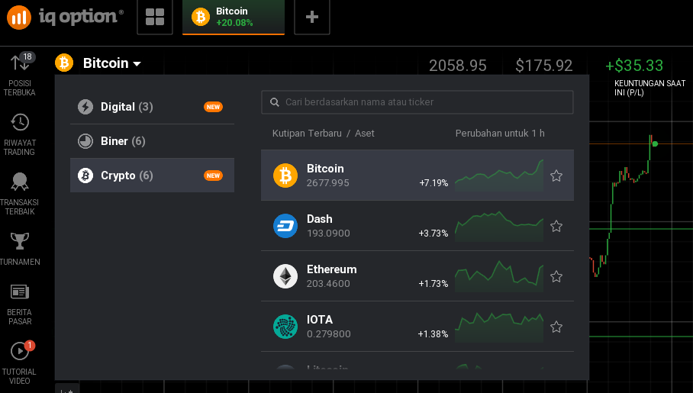Viewport: 693px width, 393px height.
Task: Click the red 1 badge on Tutorial Video
Action: click(x=29, y=345)
